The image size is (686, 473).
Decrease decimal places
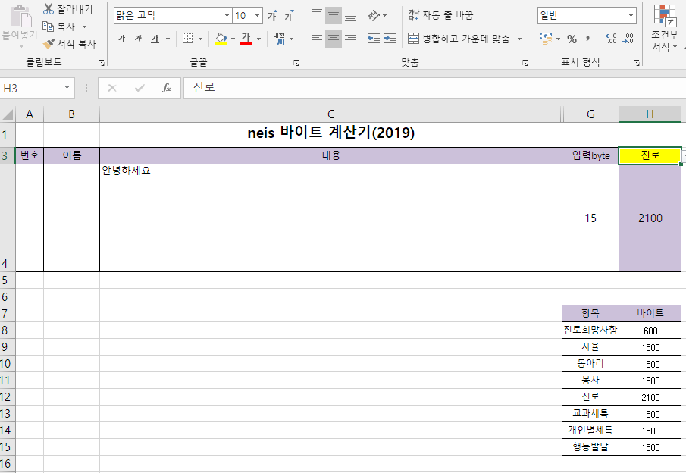628,39
